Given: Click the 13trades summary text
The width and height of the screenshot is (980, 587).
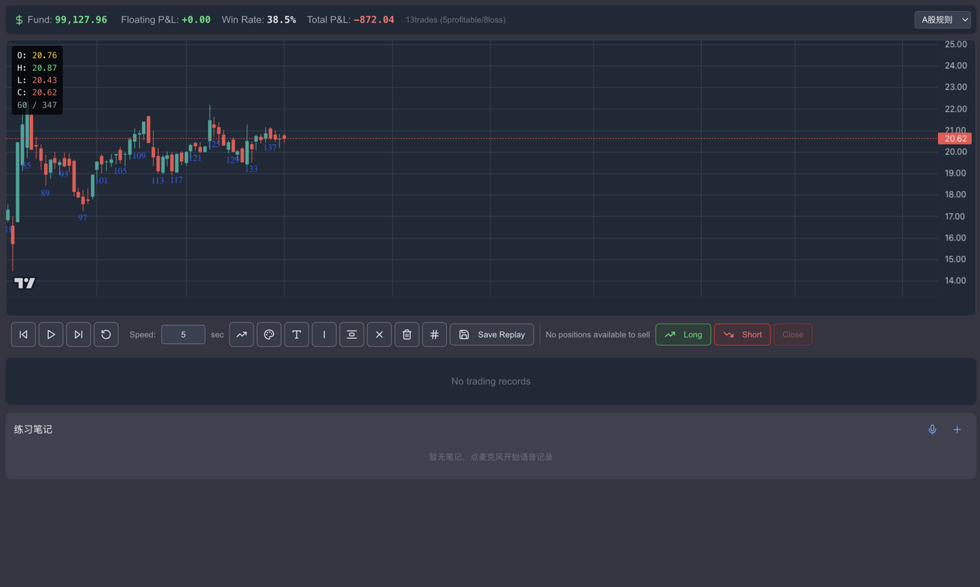Looking at the screenshot, I should [456, 20].
